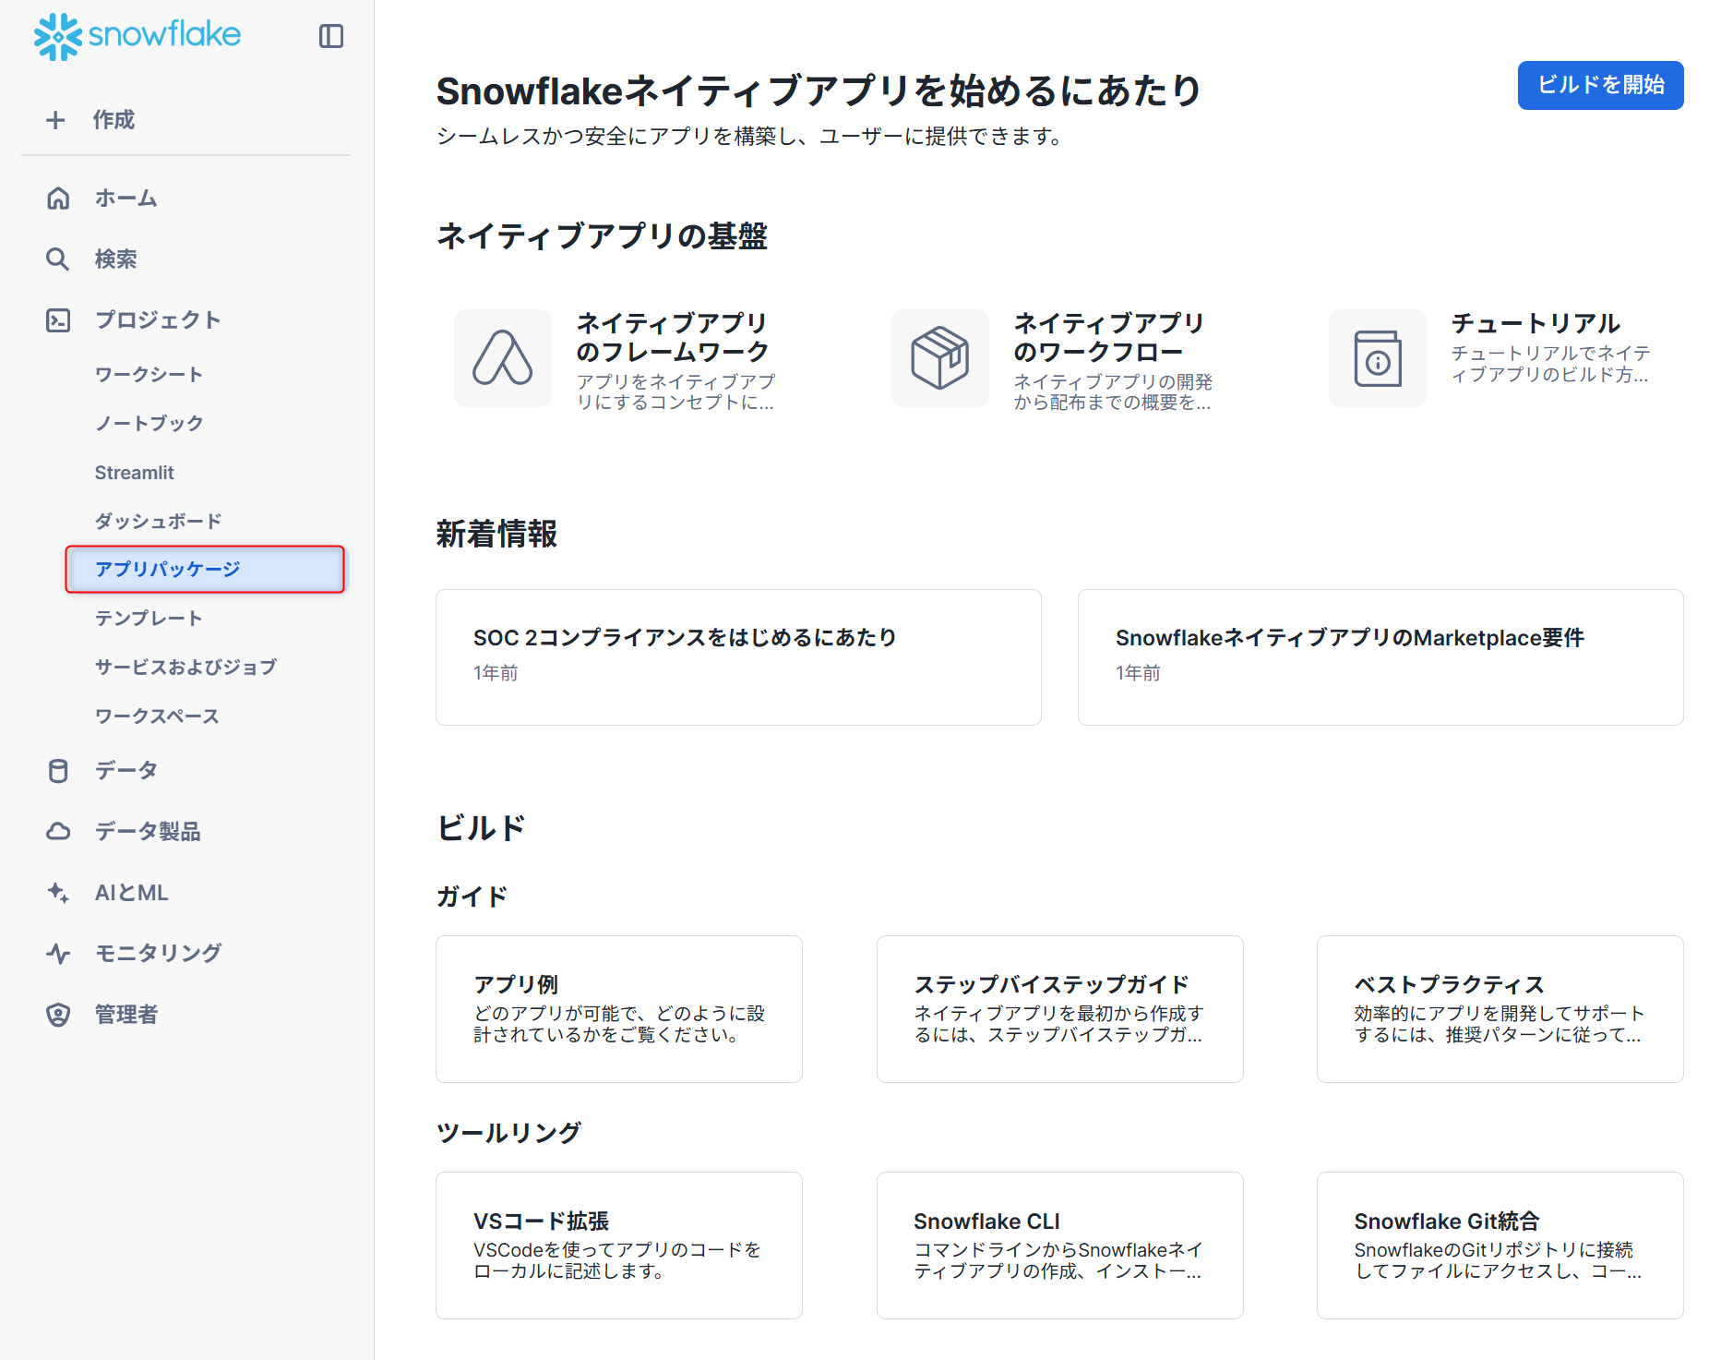Viewport: 1721px width, 1360px height.
Task: Click the AIとML sparkle icon
Action: [58, 893]
